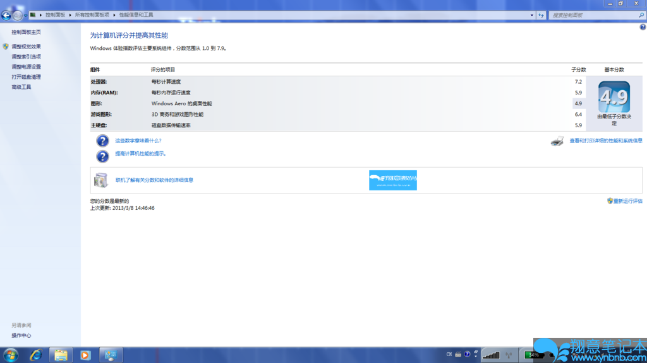
Task: Click the back navigation arrow button
Action: [x=6, y=16]
